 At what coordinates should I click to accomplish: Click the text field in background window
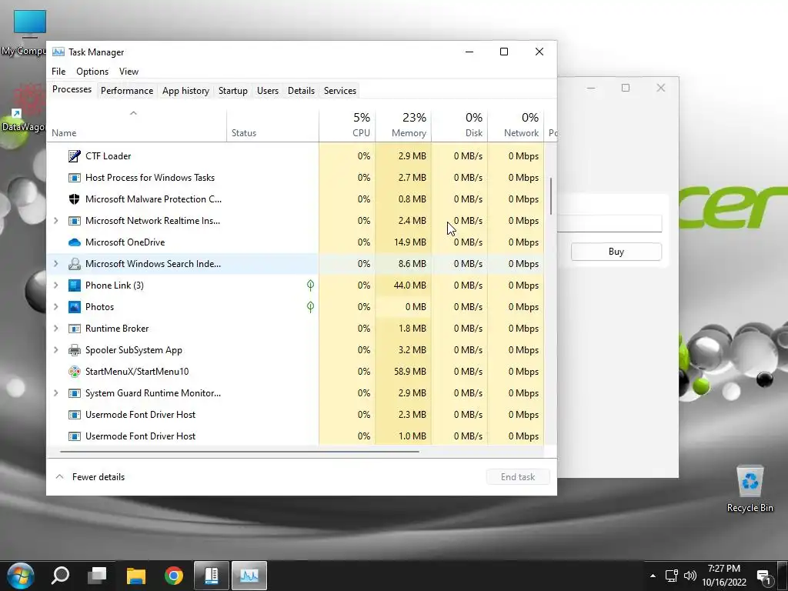609,224
